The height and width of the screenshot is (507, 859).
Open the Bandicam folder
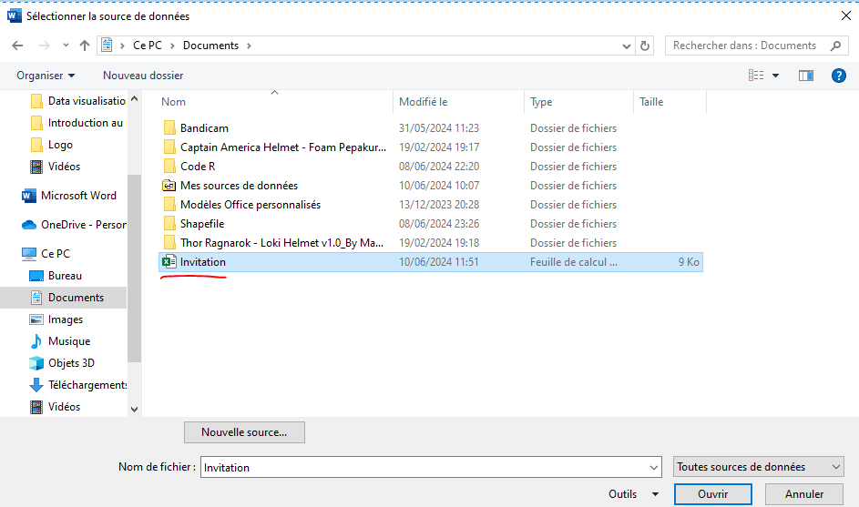point(204,128)
